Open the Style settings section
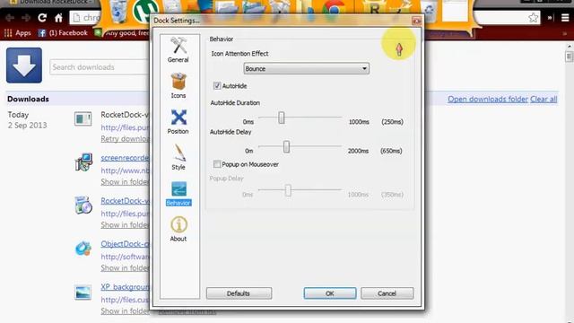 (x=178, y=157)
